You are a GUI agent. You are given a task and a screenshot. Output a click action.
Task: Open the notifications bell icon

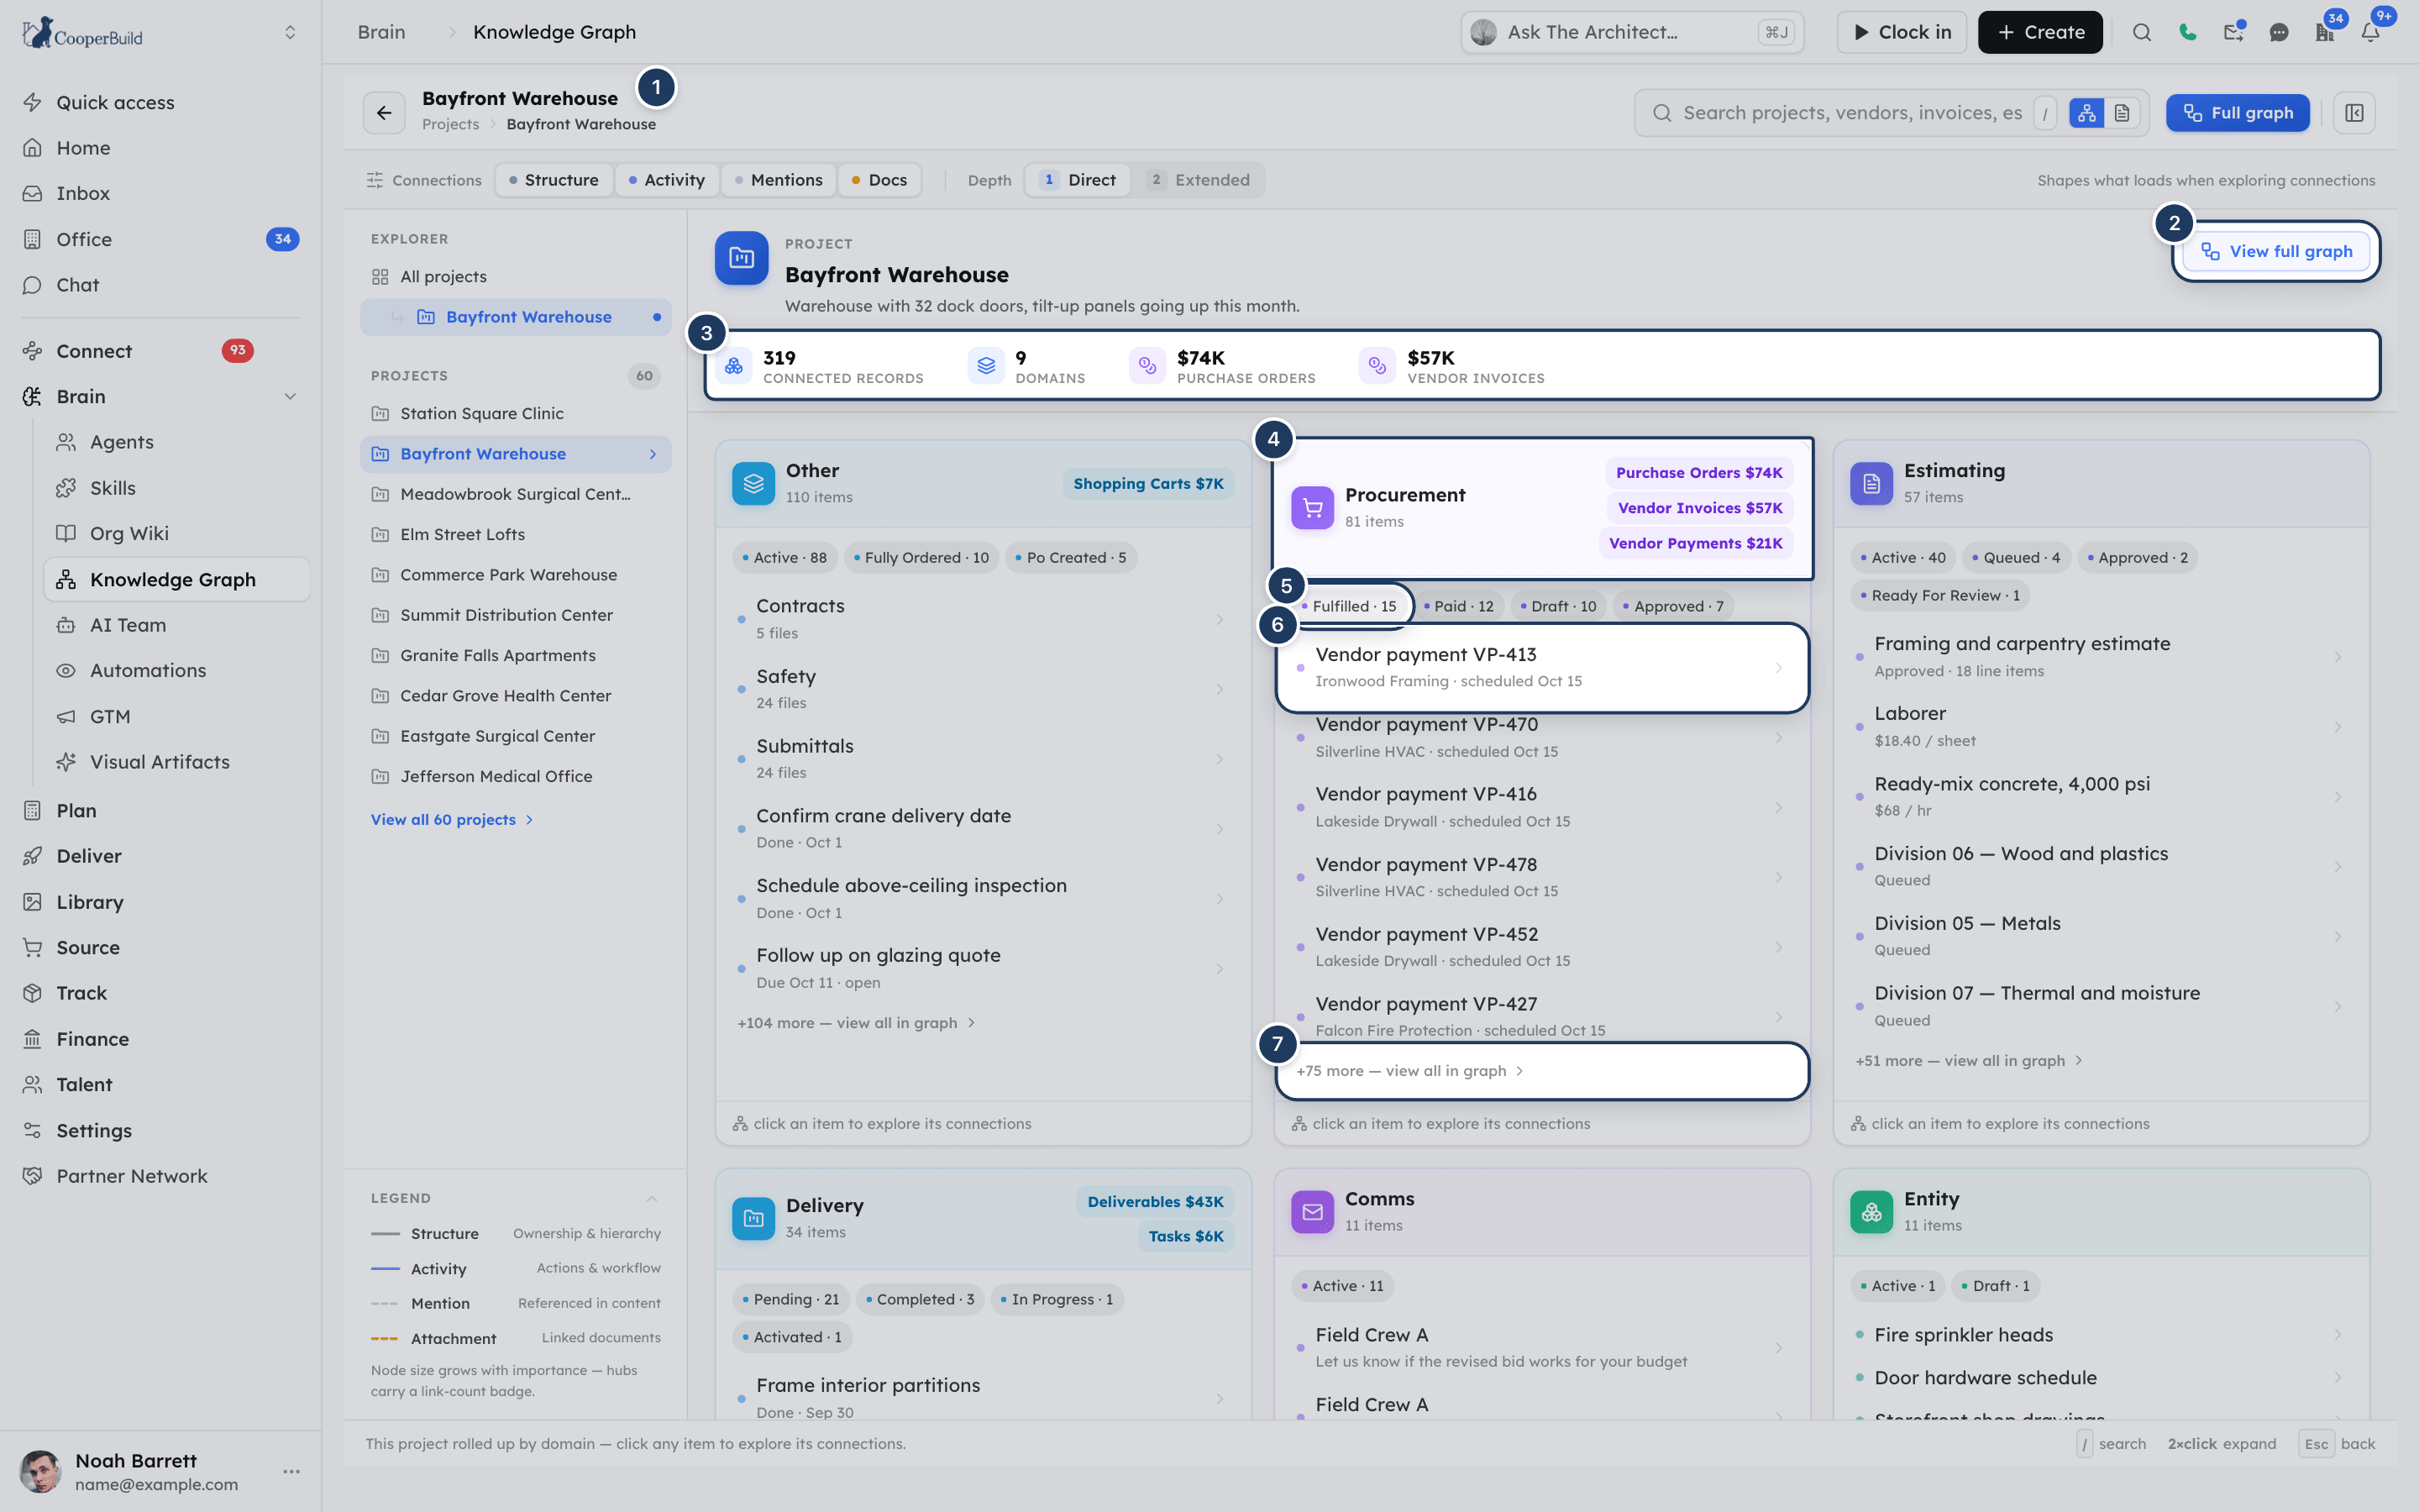tap(2371, 32)
